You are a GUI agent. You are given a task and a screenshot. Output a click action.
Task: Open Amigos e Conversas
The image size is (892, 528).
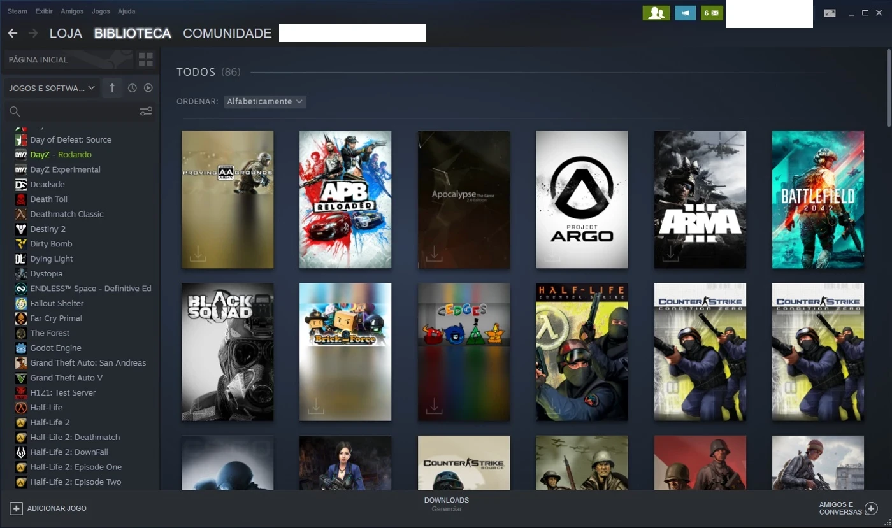pos(849,508)
